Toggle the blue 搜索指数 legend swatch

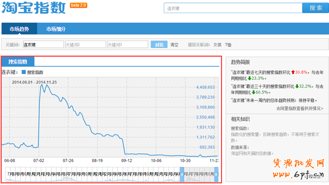pyautogui.click(x=24, y=72)
